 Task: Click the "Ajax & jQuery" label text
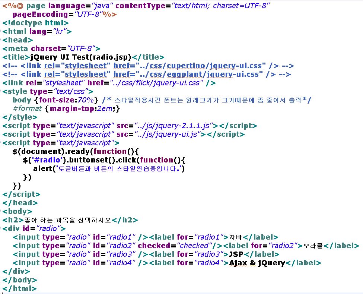point(257,263)
